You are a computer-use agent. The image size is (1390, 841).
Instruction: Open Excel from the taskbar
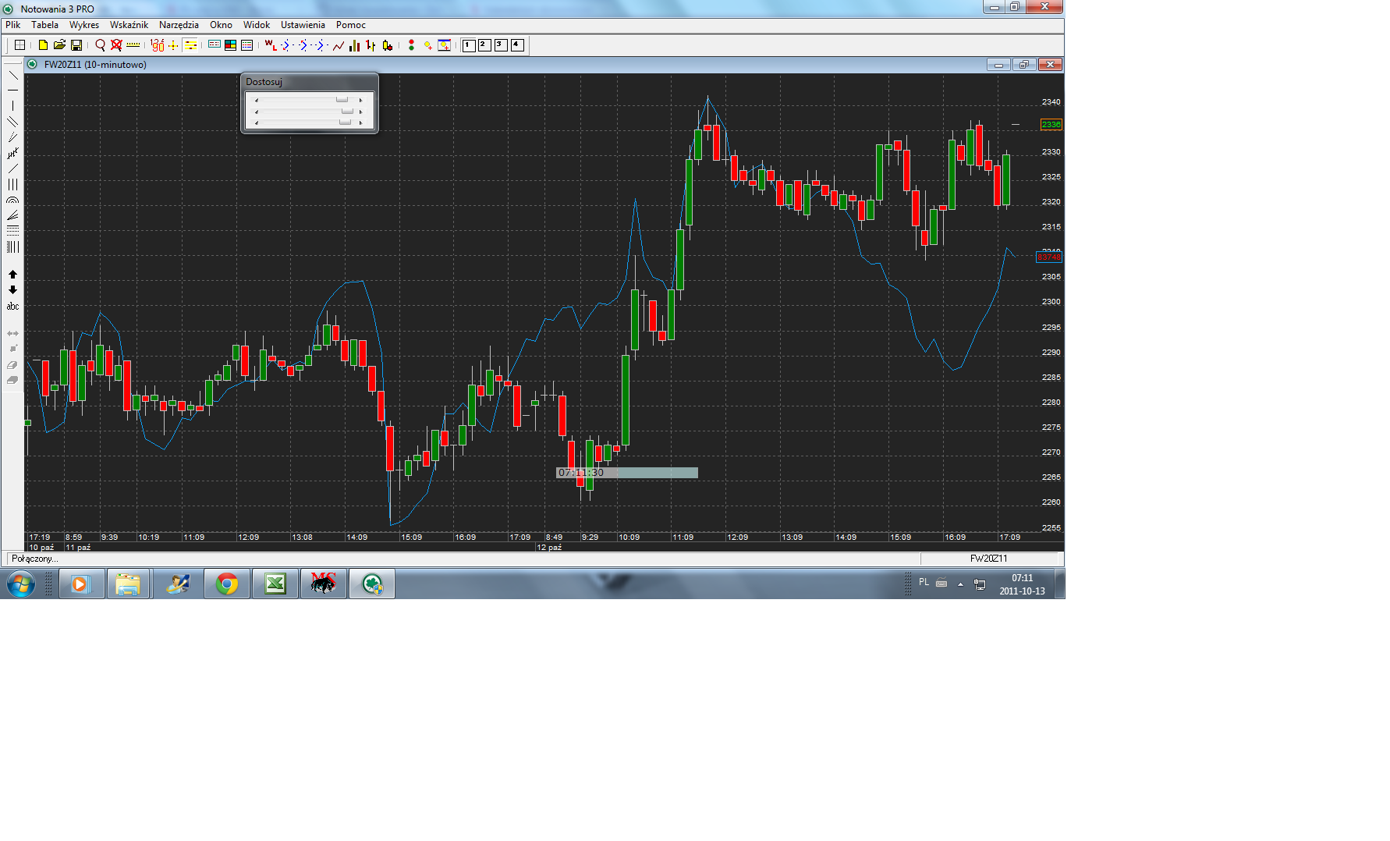[x=275, y=584]
